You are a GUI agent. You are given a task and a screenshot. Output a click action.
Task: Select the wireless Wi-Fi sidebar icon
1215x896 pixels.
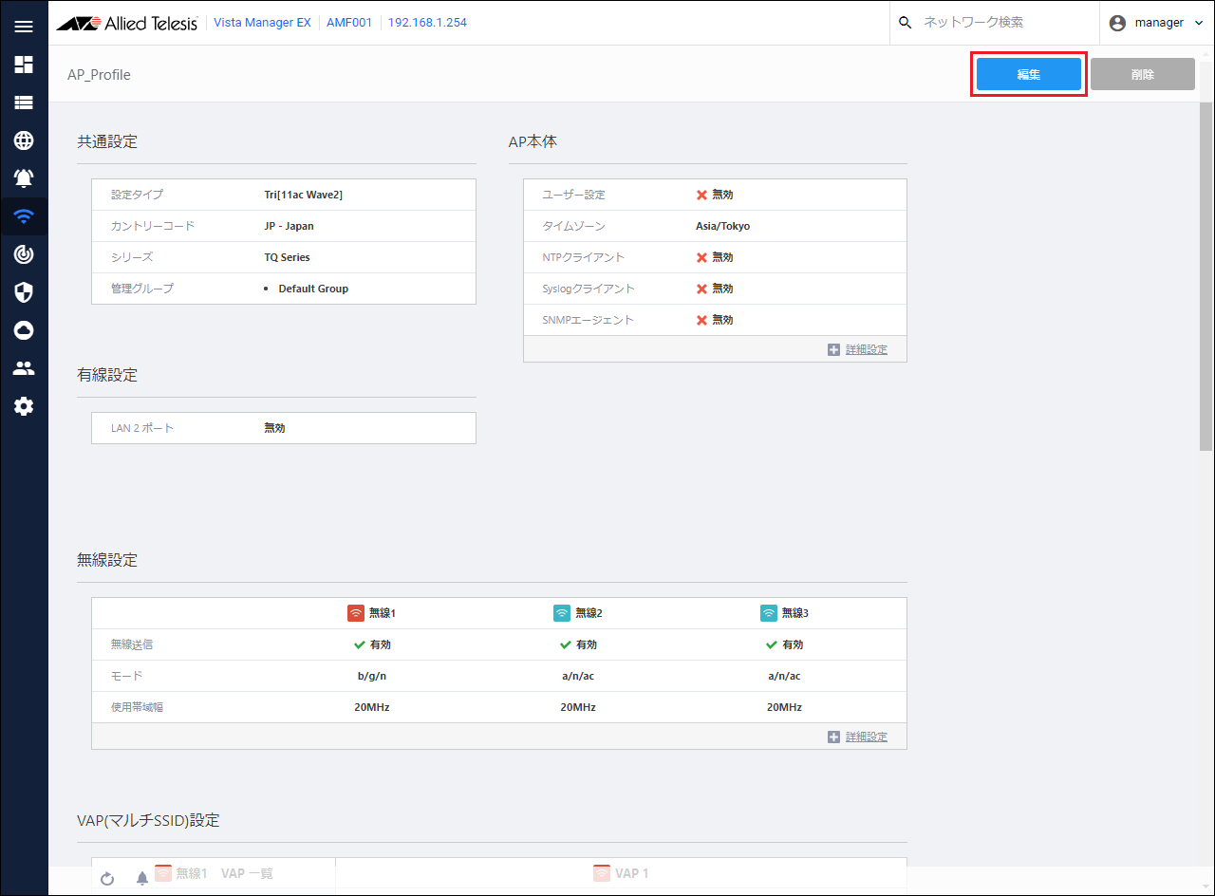pos(24,216)
